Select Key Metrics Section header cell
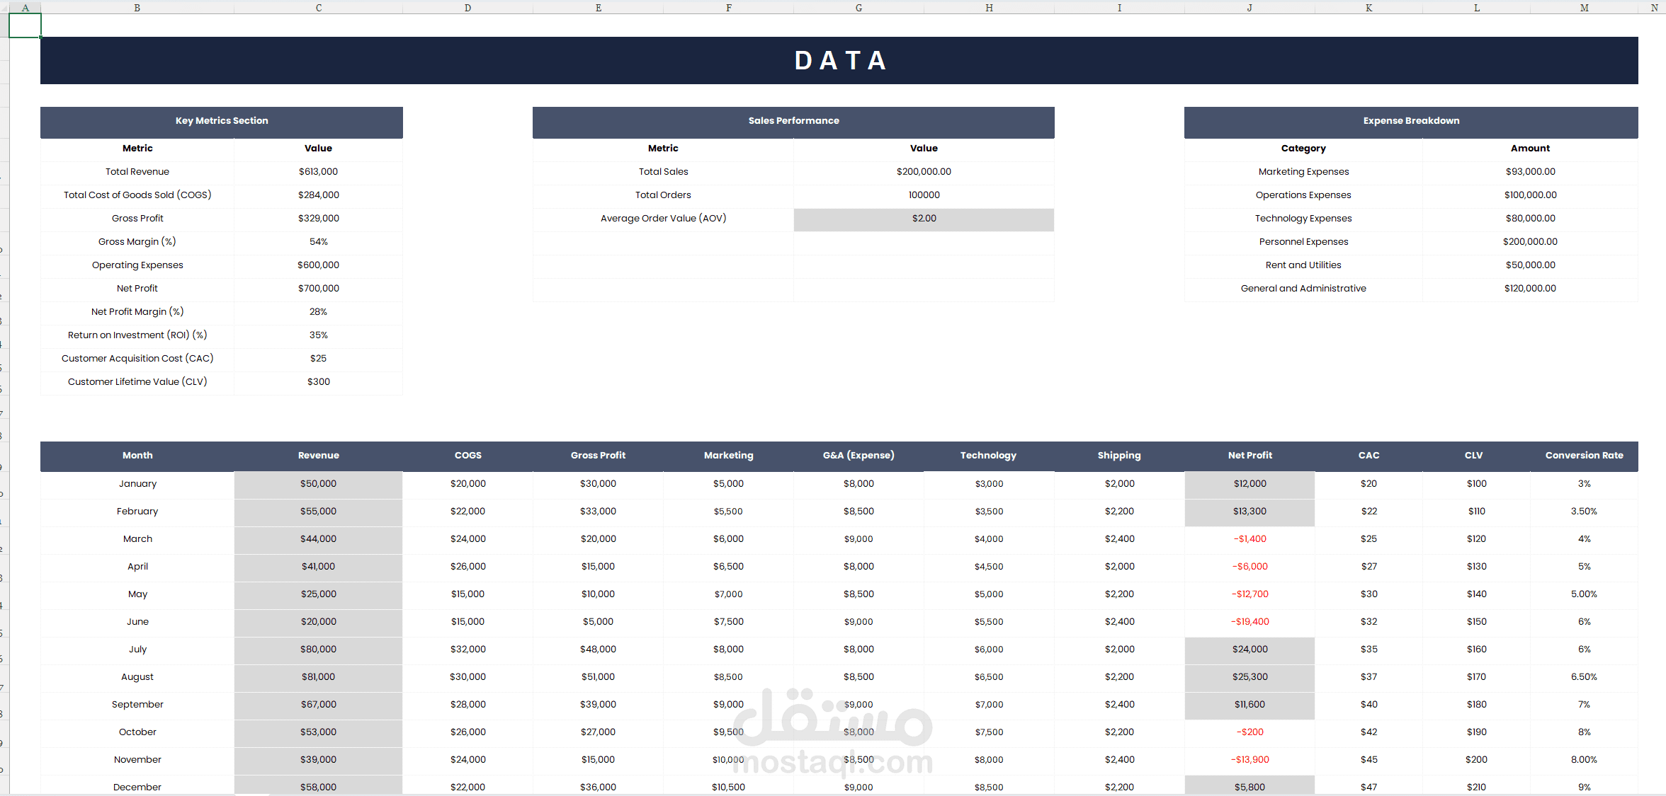1666x796 pixels. 222,121
